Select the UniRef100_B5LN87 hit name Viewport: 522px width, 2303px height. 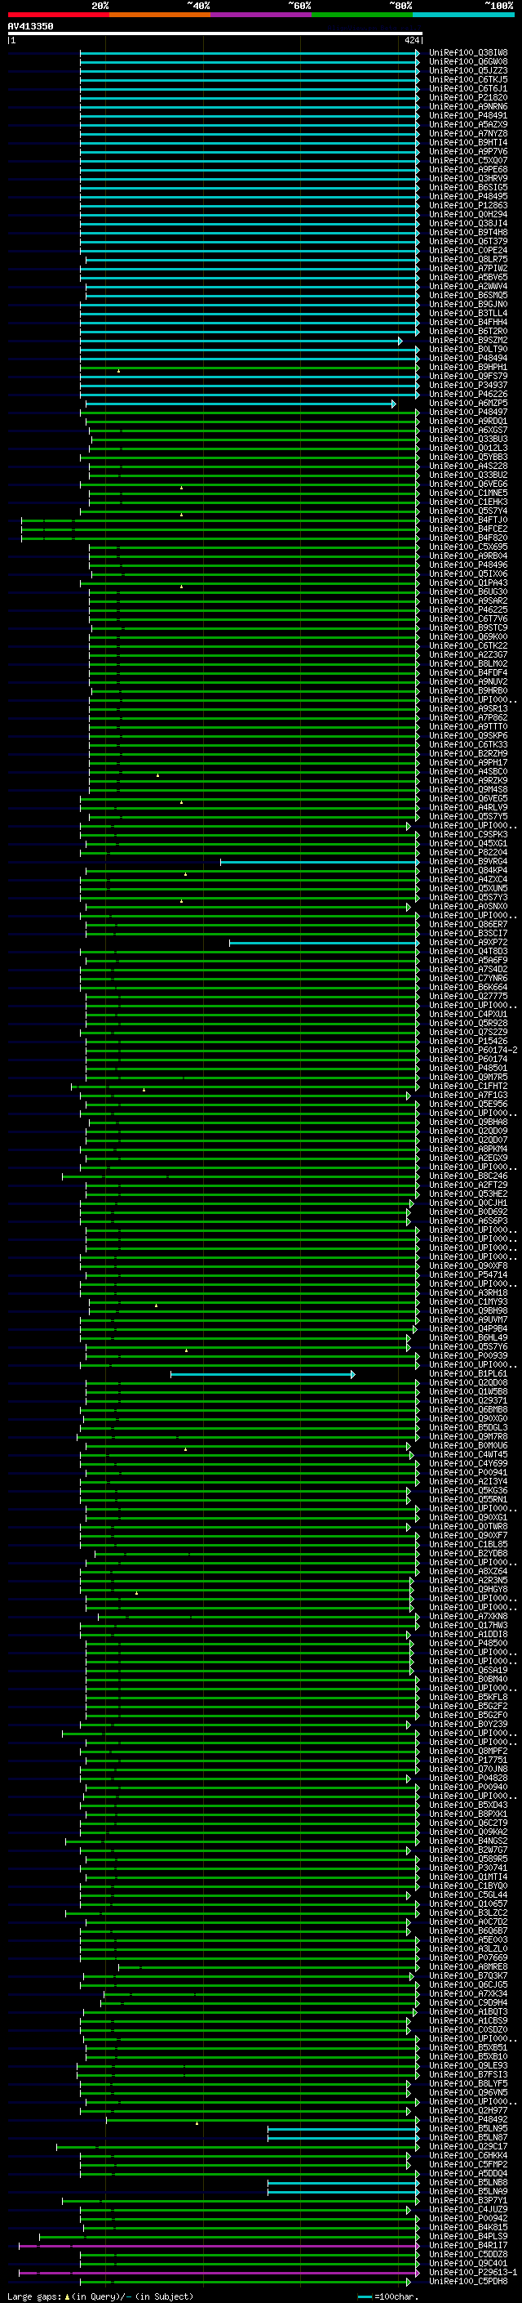click(x=468, y=2138)
